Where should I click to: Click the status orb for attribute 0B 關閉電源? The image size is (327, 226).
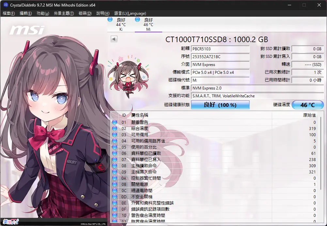pyautogui.click(x=115, y=185)
